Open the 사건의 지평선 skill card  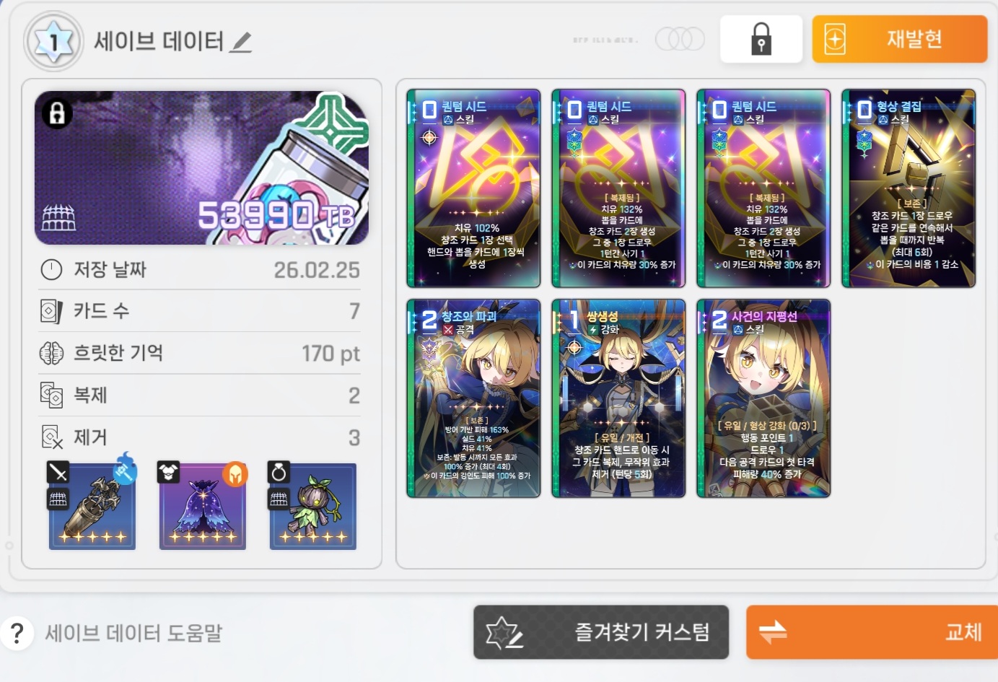(763, 398)
